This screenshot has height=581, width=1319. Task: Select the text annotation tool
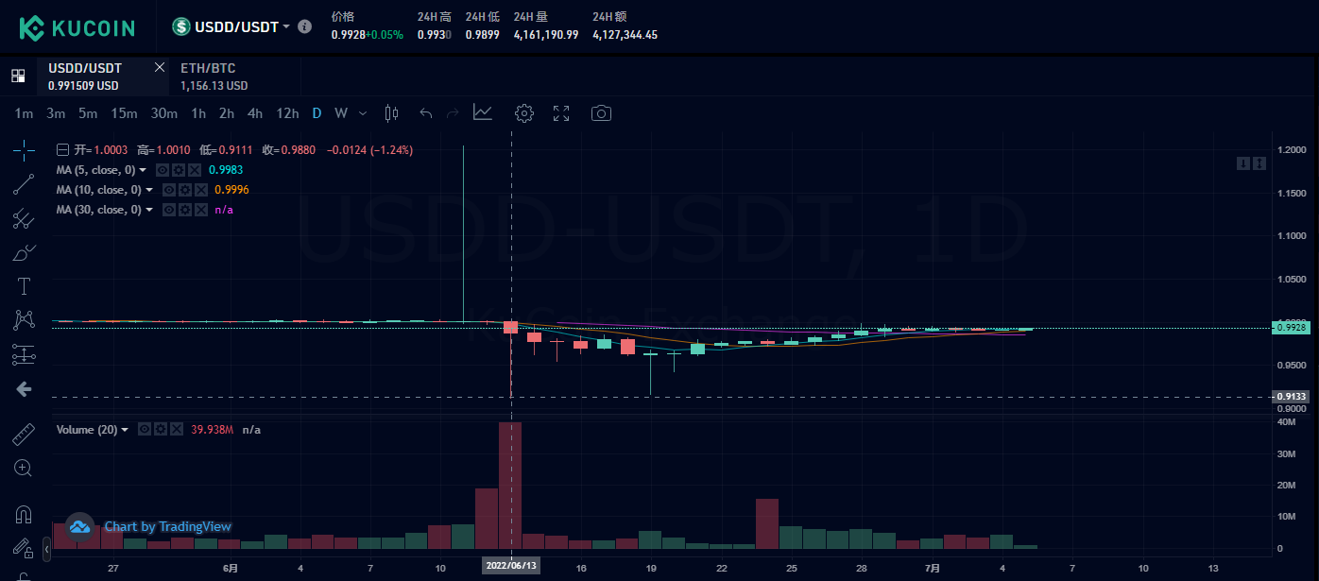(x=24, y=285)
